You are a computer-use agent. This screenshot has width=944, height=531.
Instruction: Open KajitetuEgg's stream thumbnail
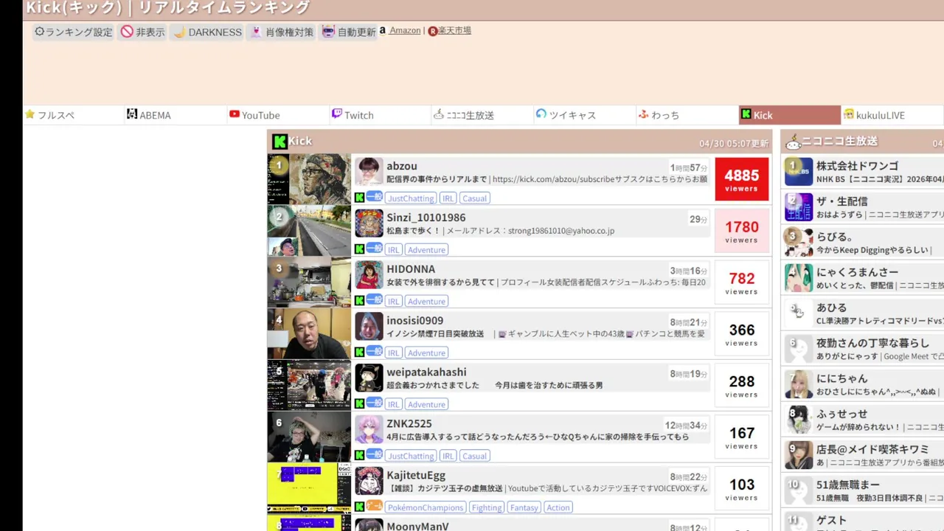pyautogui.click(x=309, y=489)
